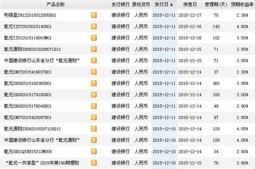Click the 49 days management period cell
255x169 pixels.
(x=216, y=106)
